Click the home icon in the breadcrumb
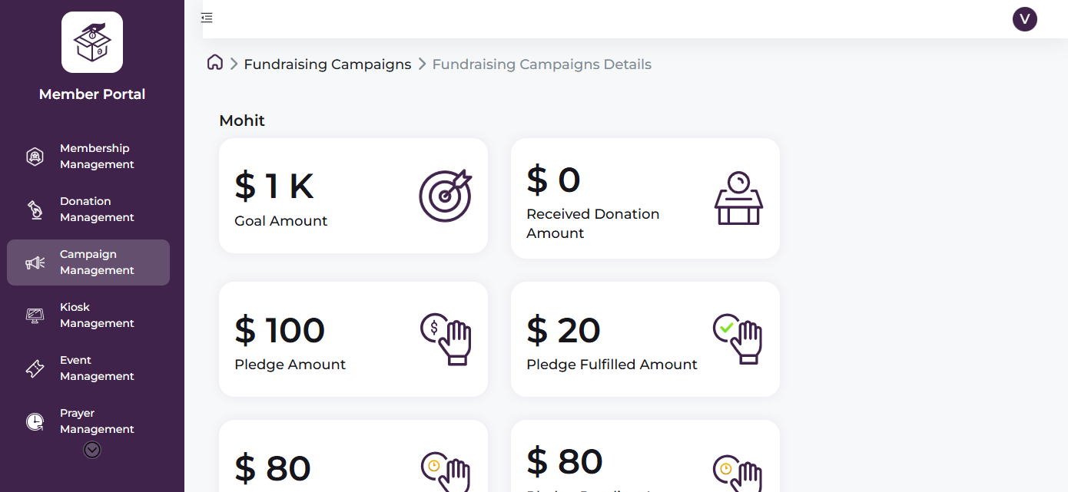1068x492 pixels. pyautogui.click(x=214, y=62)
